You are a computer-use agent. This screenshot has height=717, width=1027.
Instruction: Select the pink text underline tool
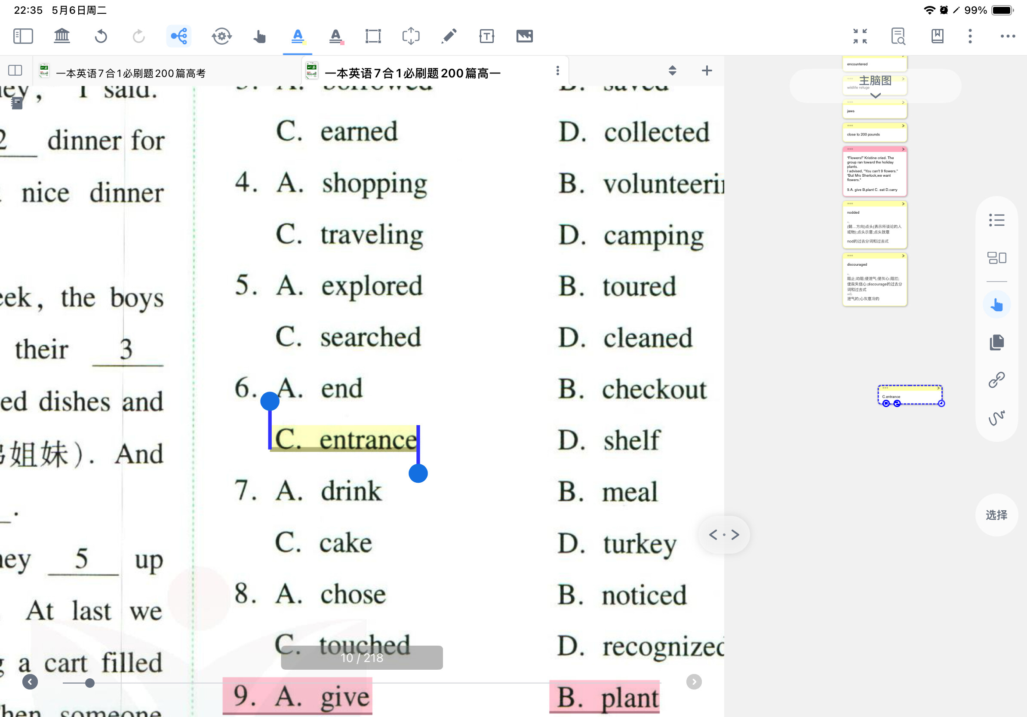tap(336, 36)
